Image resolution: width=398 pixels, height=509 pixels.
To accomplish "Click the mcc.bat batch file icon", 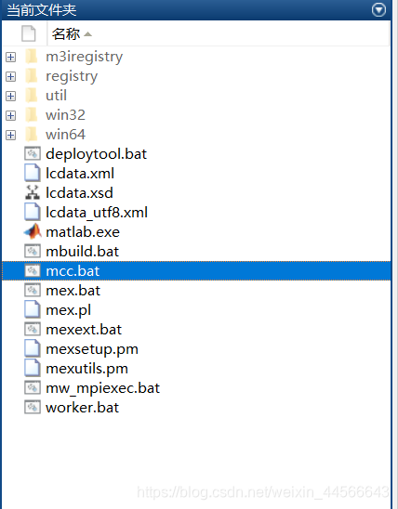I will click(33, 270).
